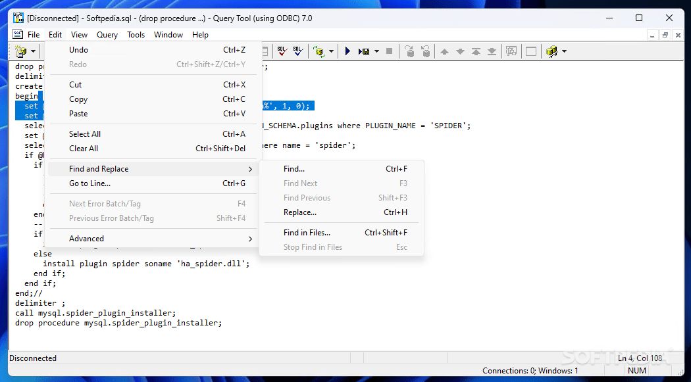Open the Window menu
Image resolution: width=691 pixels, height=382 pixels.
[168, 35]
